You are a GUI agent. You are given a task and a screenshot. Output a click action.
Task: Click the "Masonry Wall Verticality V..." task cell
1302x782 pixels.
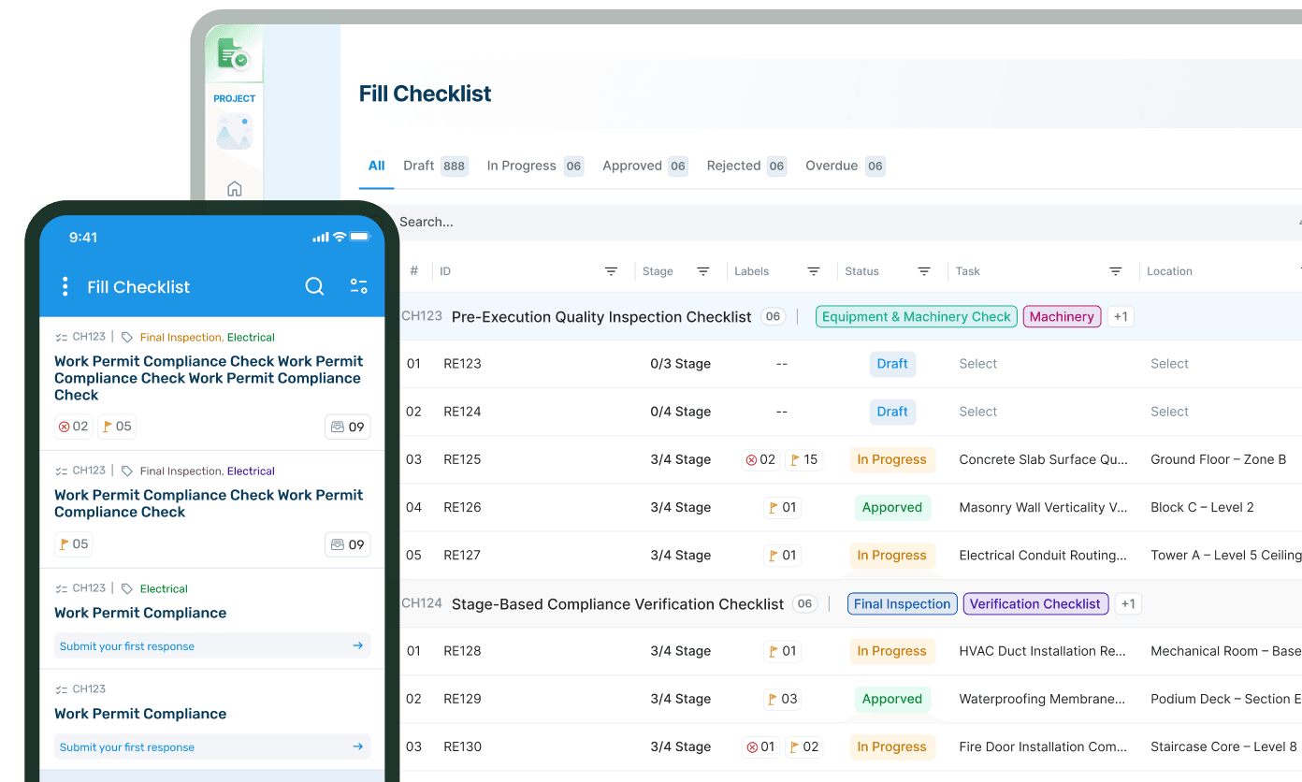(1044, 507)
